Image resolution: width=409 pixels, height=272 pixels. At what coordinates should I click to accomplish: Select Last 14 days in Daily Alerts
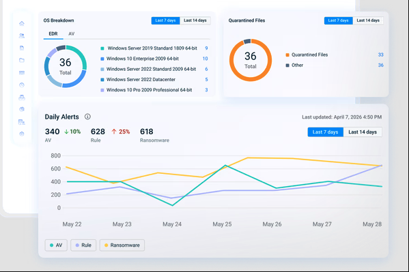click(363, 132)
